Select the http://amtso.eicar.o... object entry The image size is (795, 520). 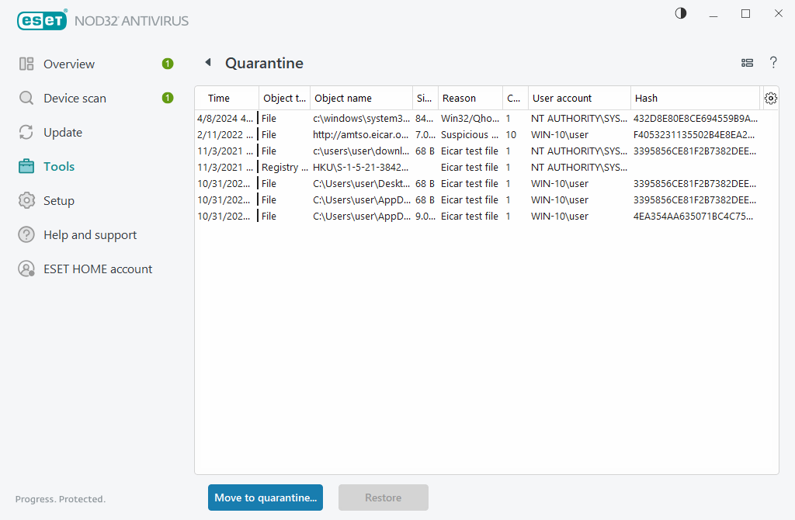click(x=360, y=135)
